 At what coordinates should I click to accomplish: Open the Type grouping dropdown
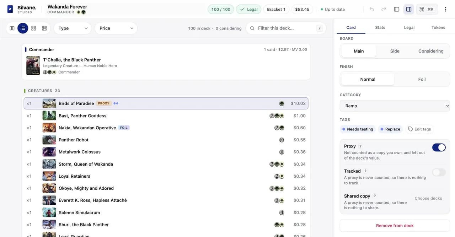[x=73, y=28]
